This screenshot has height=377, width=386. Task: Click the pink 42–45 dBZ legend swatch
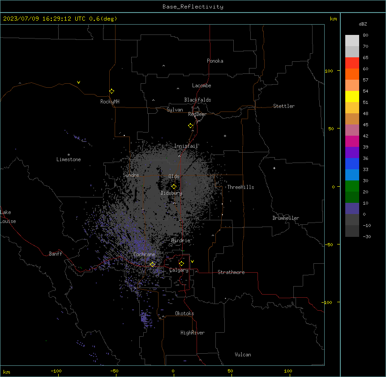tap(352, 130)
